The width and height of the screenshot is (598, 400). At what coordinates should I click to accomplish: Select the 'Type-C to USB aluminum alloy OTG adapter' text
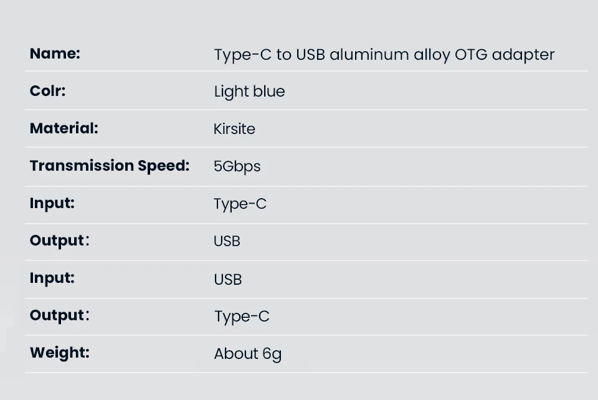point(384,55)
